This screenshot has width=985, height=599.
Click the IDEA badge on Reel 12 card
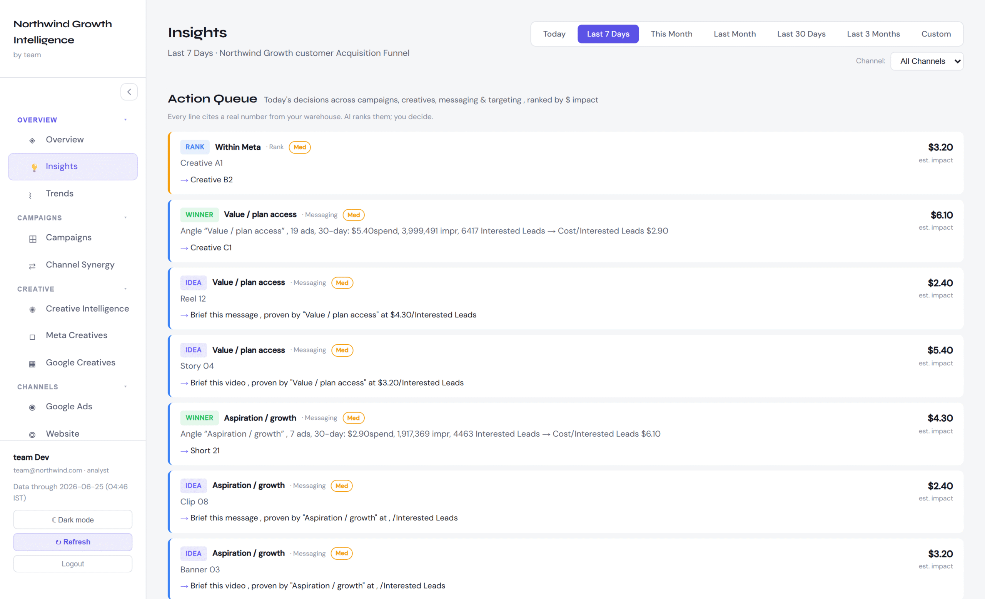194,282
